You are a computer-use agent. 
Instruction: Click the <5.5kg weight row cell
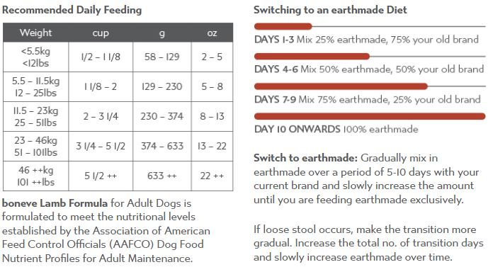click(36, 57)
